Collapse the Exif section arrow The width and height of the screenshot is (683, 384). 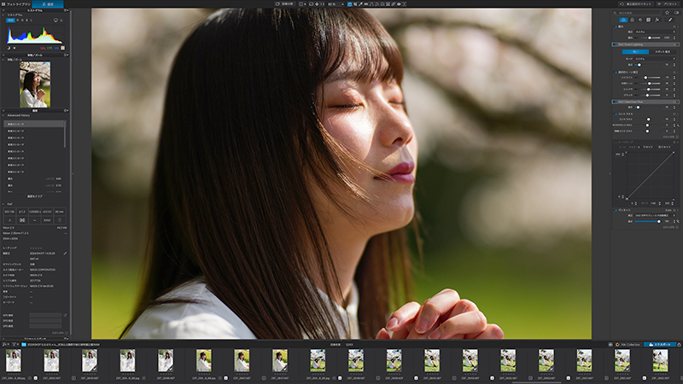click(3, 204)
